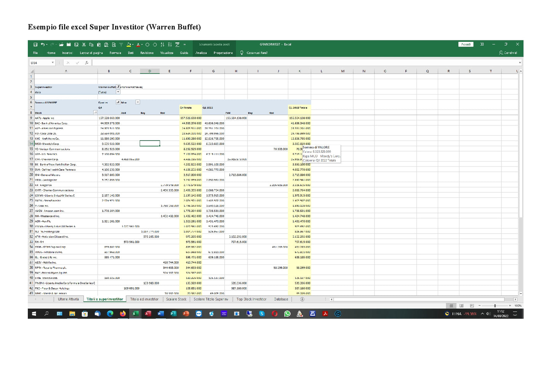Screen dimensions: 551x389
Task: Open the data (Tutto) filter dropdown
Action: pyautogui.click(x=118, y=92)
